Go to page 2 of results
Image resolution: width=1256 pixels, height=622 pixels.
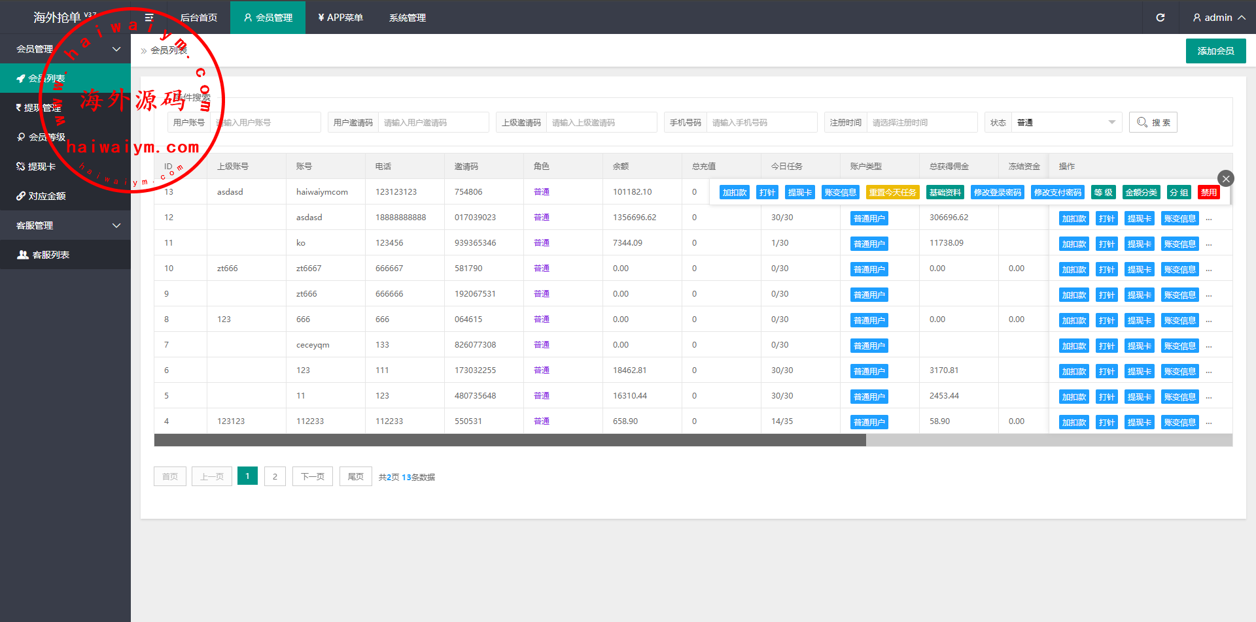[275, 477]
